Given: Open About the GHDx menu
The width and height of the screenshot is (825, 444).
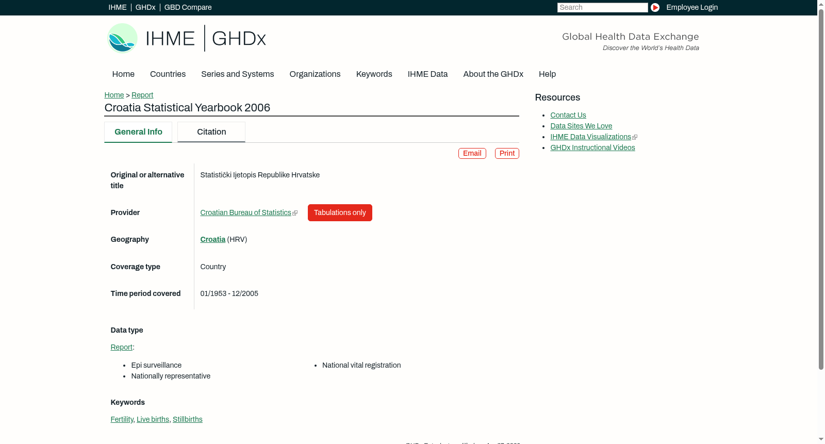Looking at the screenshot, I should [x=493, y=74].
